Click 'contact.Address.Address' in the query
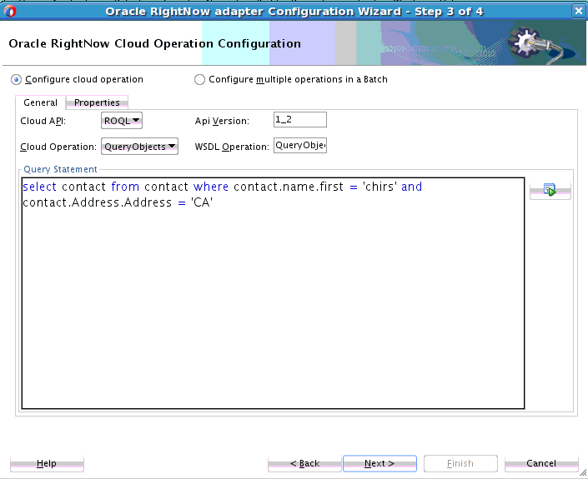The width and height of the screenshot is (588, 479). pyautogui.click(x=97, y=202)
